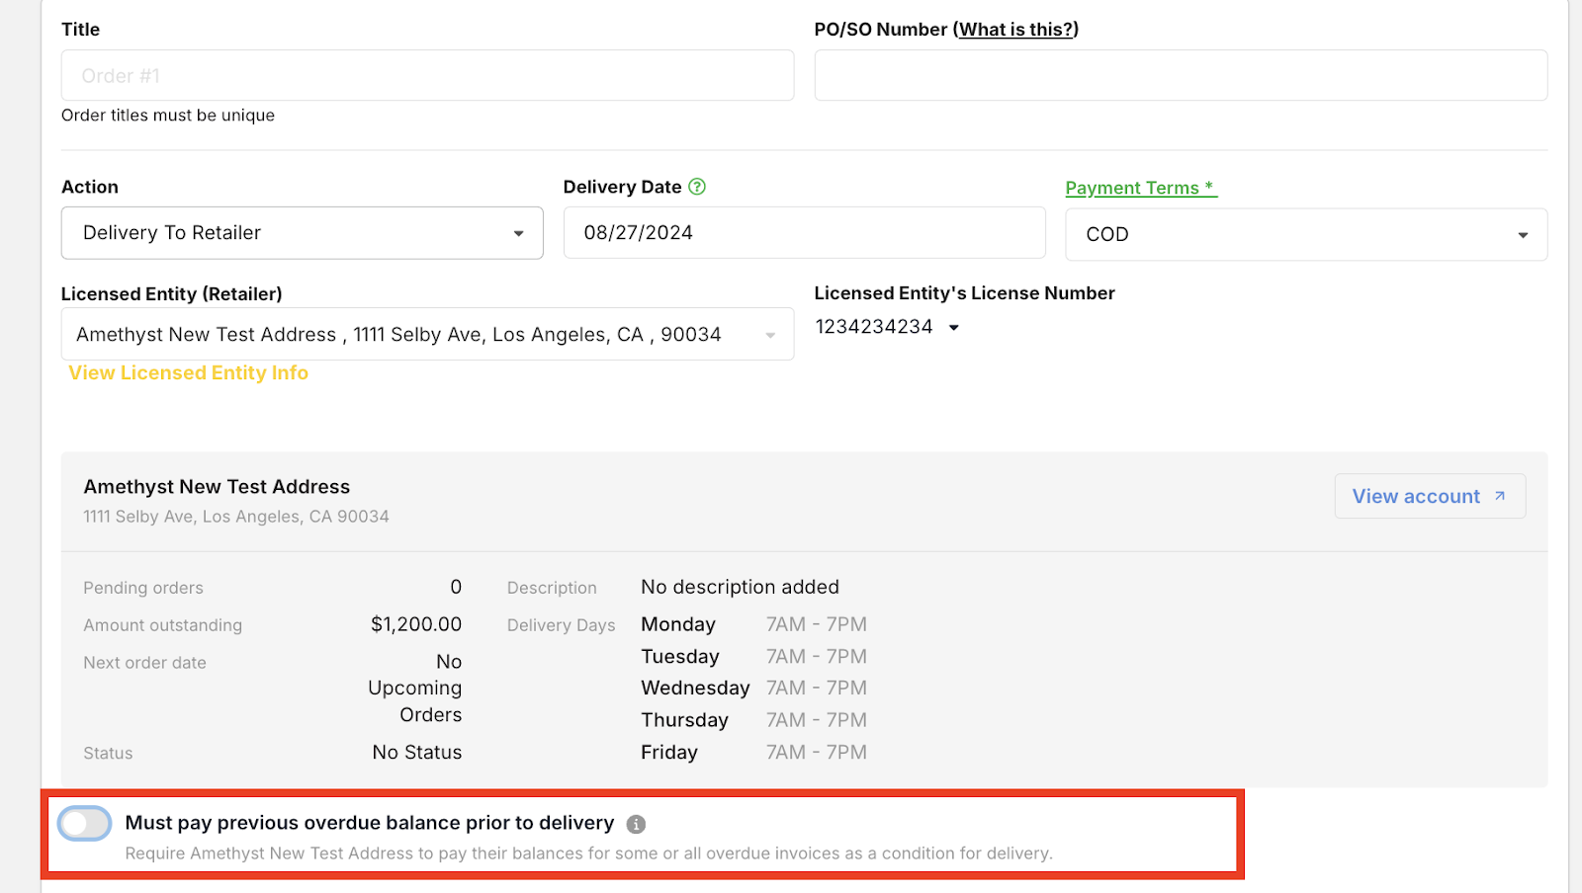Click the info icon beside overdue balance label
The height and width of the screenshot is (893, 1582).
click(638, 823)
